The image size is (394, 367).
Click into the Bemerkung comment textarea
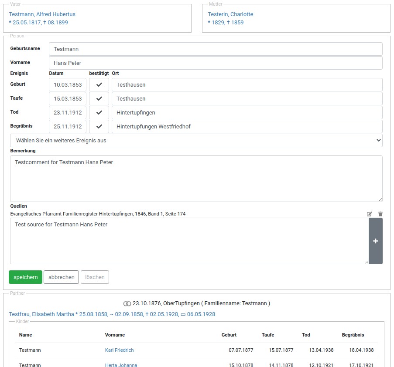pos(196,179)
